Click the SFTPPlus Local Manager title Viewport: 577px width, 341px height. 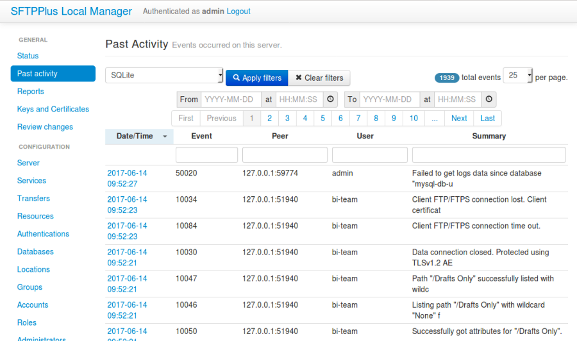point(71,11)
